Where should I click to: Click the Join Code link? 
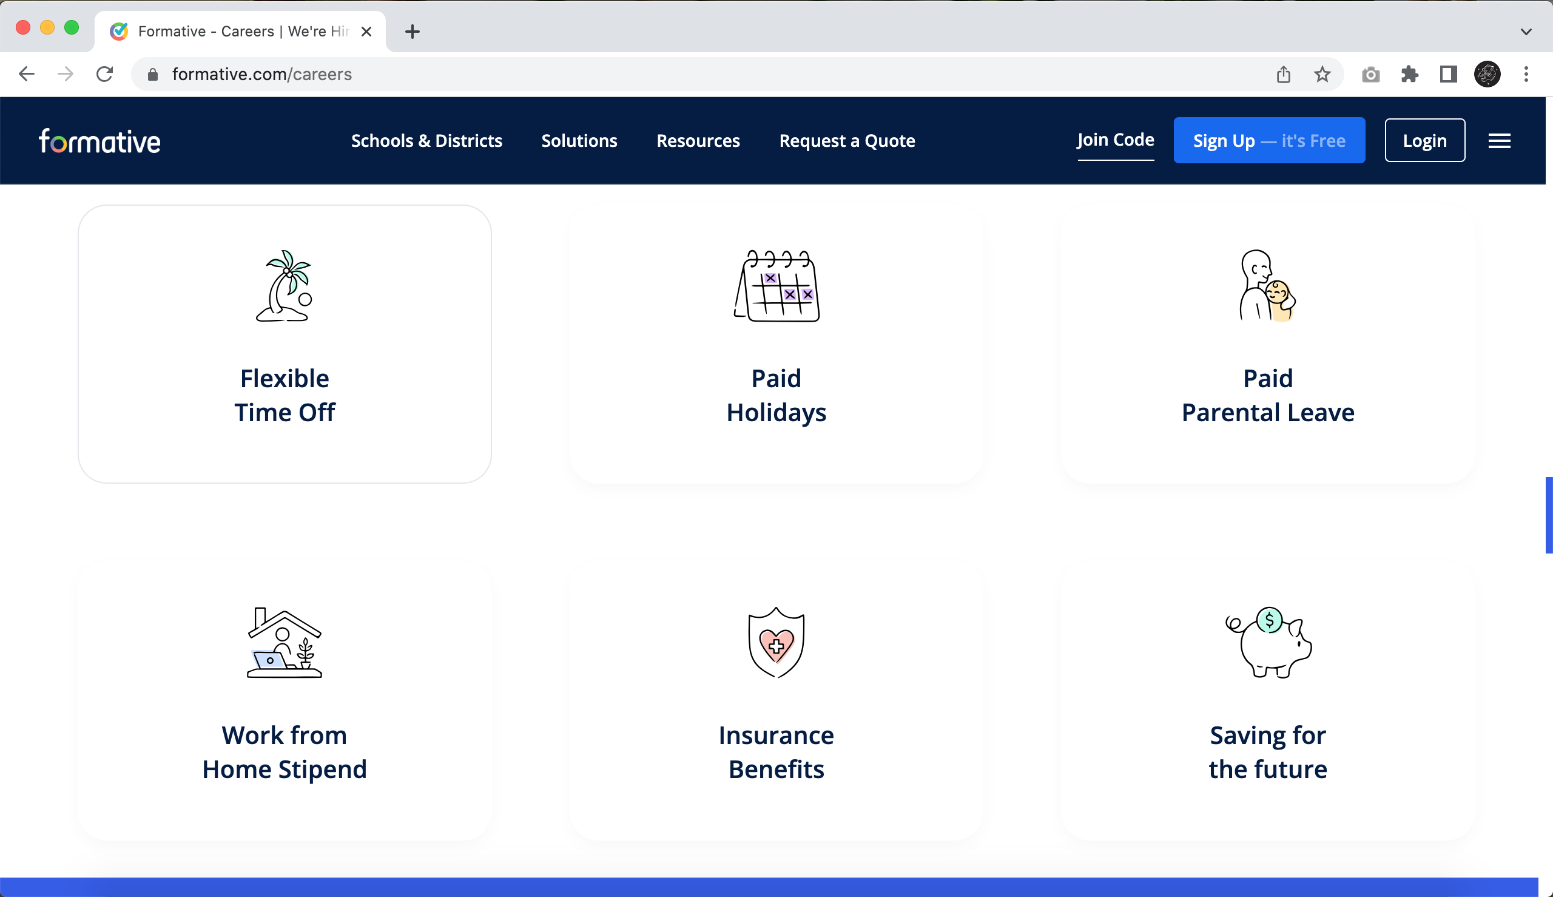point(1115,140)
